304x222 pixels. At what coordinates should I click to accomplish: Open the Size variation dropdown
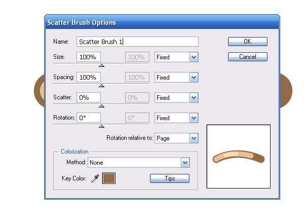coord(176,57)
